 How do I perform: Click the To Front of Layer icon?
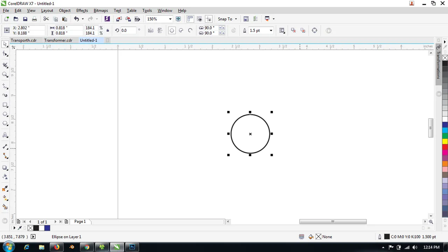(293, 30)
